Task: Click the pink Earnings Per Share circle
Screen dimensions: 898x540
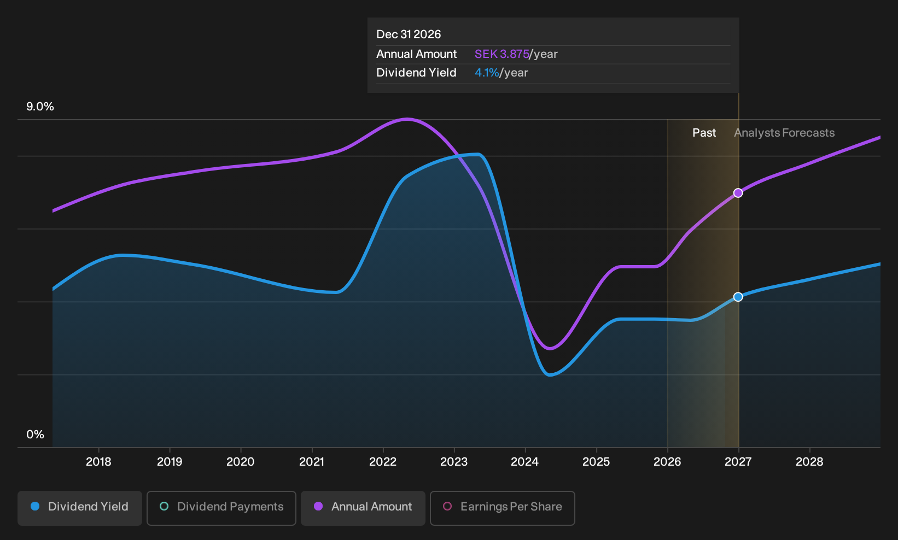Action: click(447, 506)
